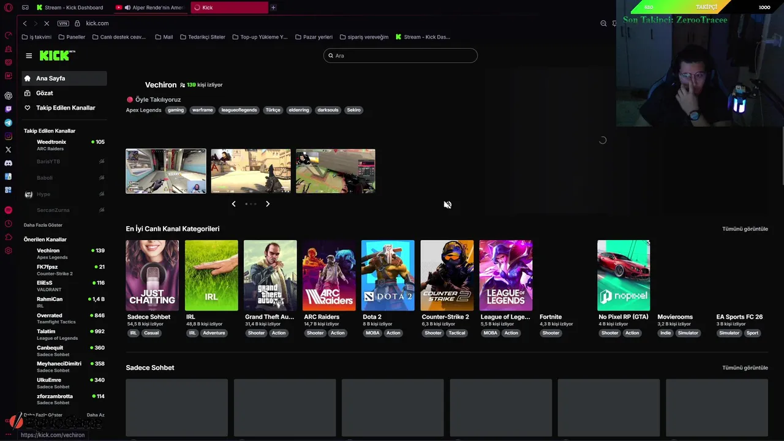This screenshot has height=441, width=784.
Task: Open Spotify player in Opera sidebar
Action: click(x=9, y=210)
